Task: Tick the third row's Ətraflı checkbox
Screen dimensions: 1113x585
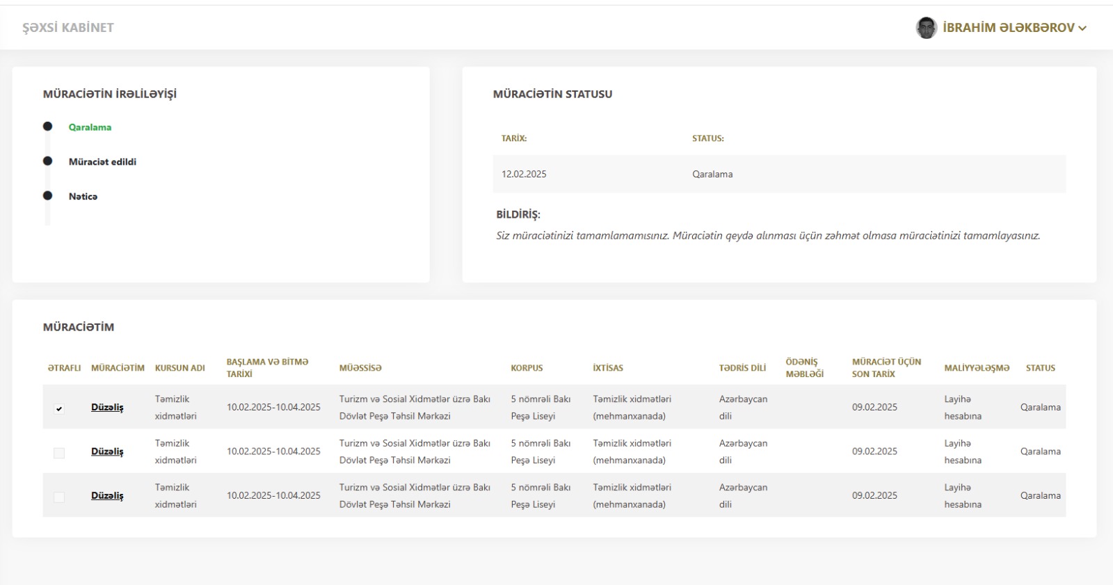Action: coord(59,497)
